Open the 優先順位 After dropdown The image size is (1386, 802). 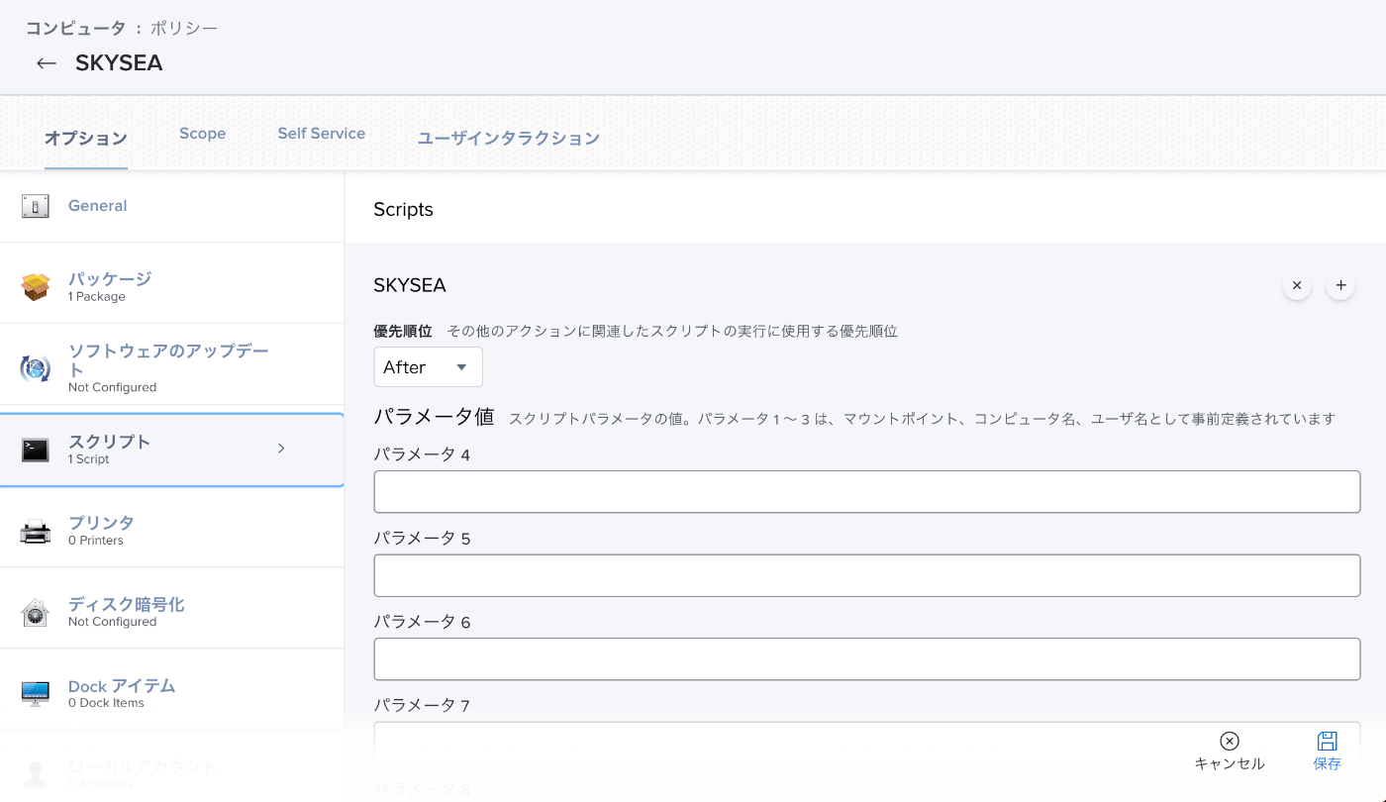tap(428, 367)
